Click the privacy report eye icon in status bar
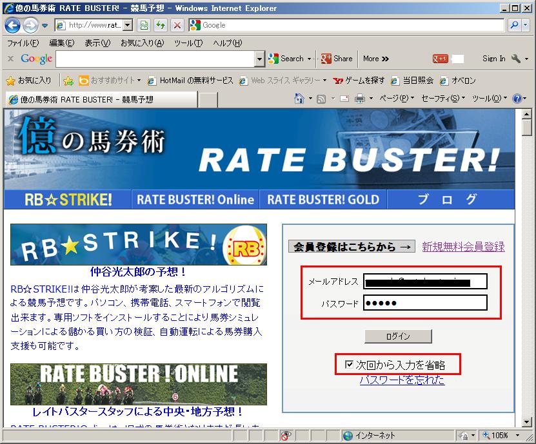536x444 pixels. 286,436
